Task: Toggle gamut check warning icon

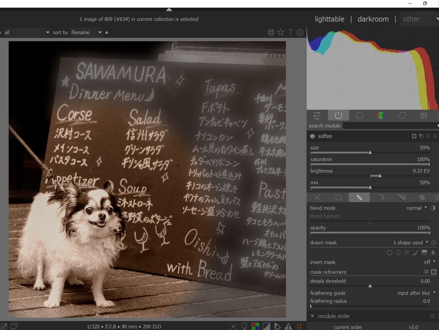Action: [x=288, y=326]
